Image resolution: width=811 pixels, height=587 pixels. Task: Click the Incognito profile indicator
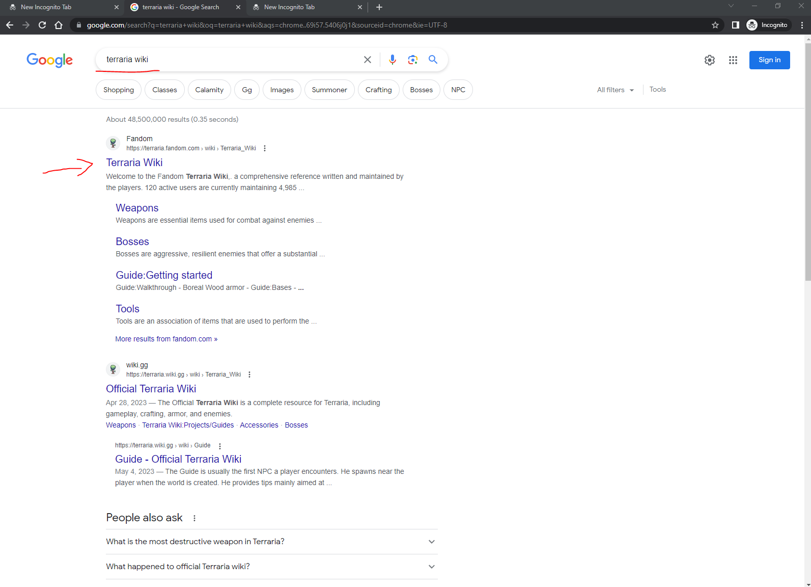[x=768, y=25]
